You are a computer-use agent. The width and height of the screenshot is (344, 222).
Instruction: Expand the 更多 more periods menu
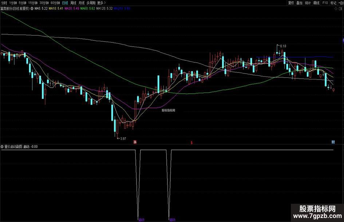point(101,3)
